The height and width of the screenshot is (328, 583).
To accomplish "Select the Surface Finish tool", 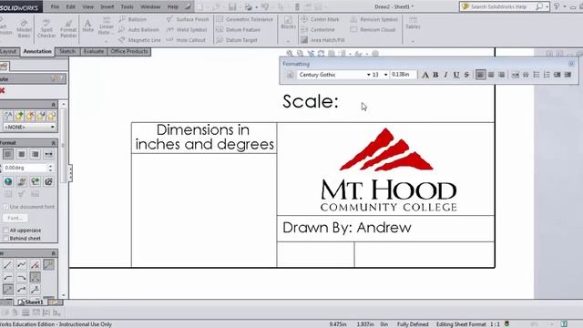I will (x=188, y=19).
